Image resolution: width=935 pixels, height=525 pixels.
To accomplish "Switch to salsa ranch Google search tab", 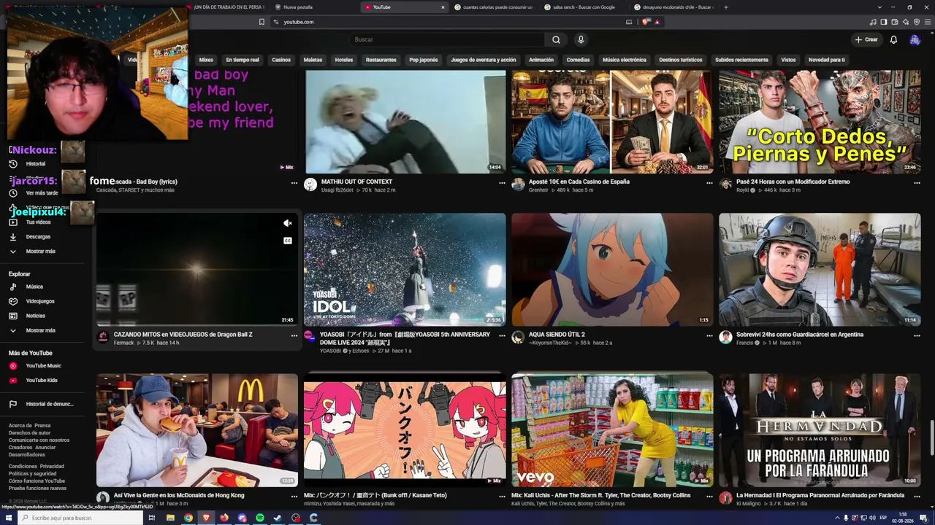I will pyautogui.click(x=584, y=7).
